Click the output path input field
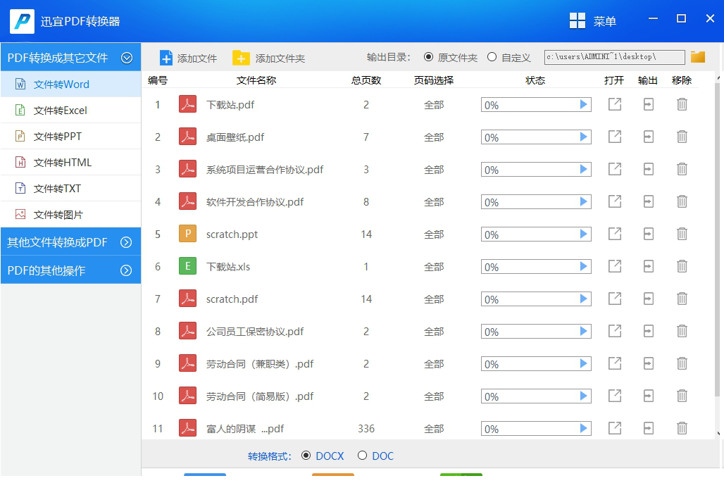724x495 pixels. [x=613, y=56]
